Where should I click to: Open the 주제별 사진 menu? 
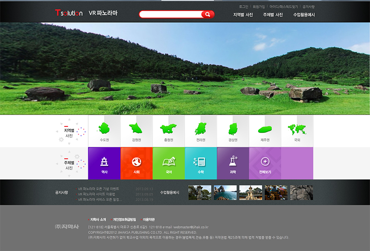tap(273, 15)
